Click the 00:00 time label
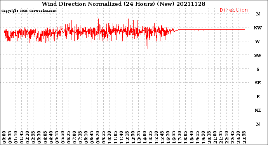The image size is (268, 145). pyautogui.click(x=4, y=137)
